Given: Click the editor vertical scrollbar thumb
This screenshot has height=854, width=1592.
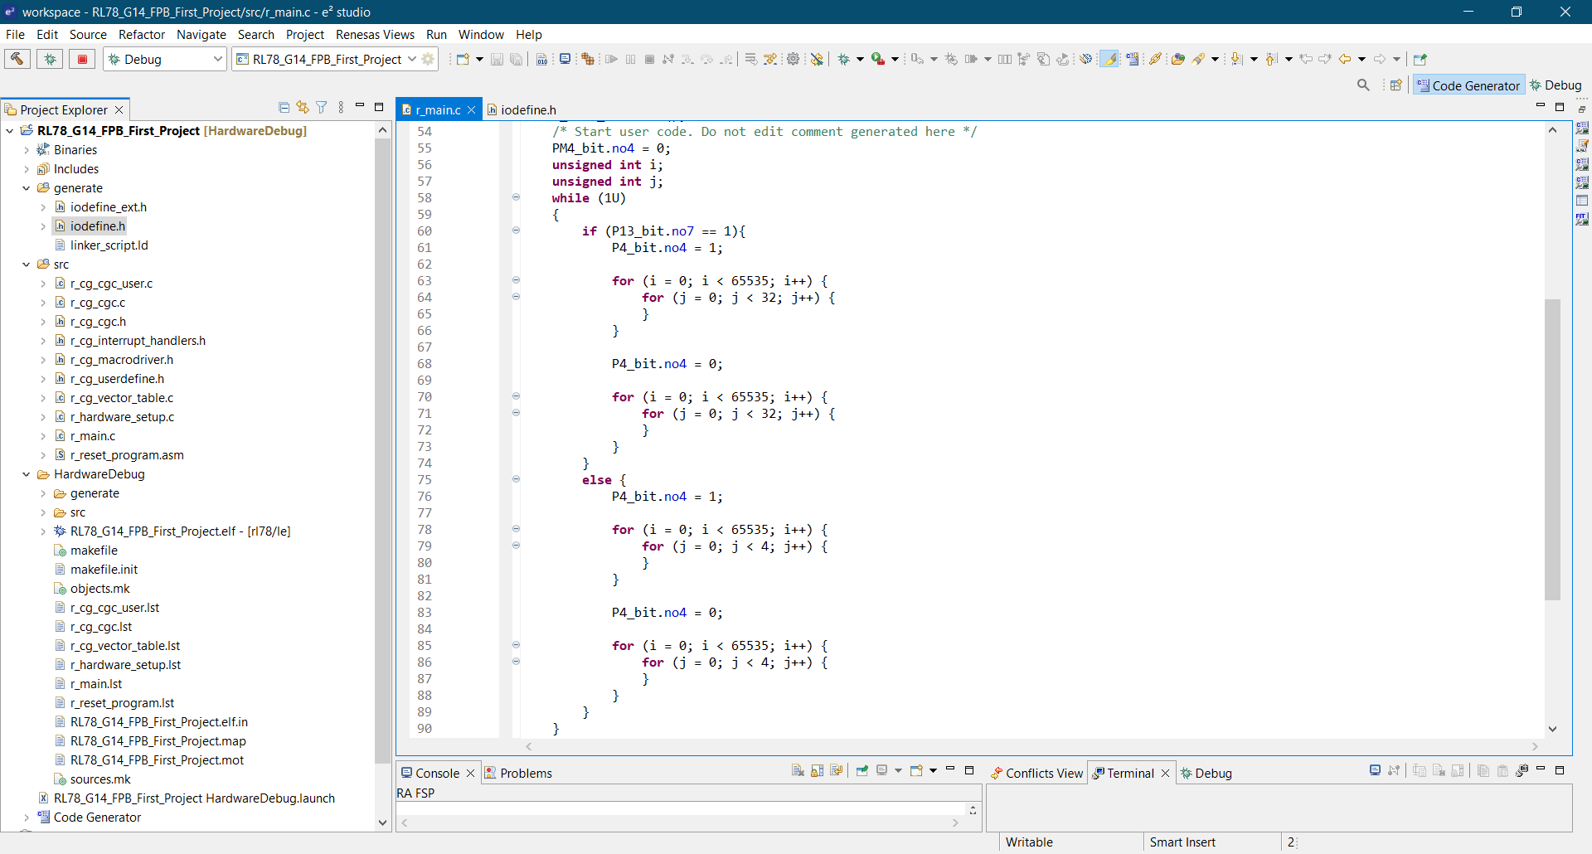Looking at the screenshot, I should coord(1552,448).
